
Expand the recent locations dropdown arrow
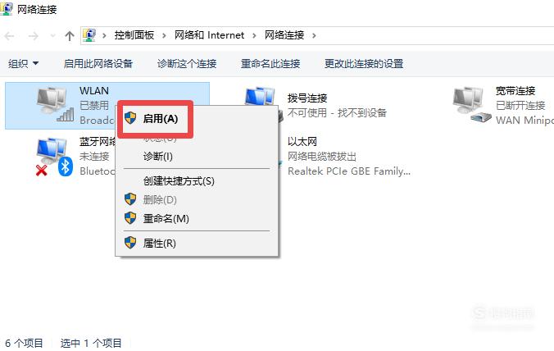[x=52, y=36]
